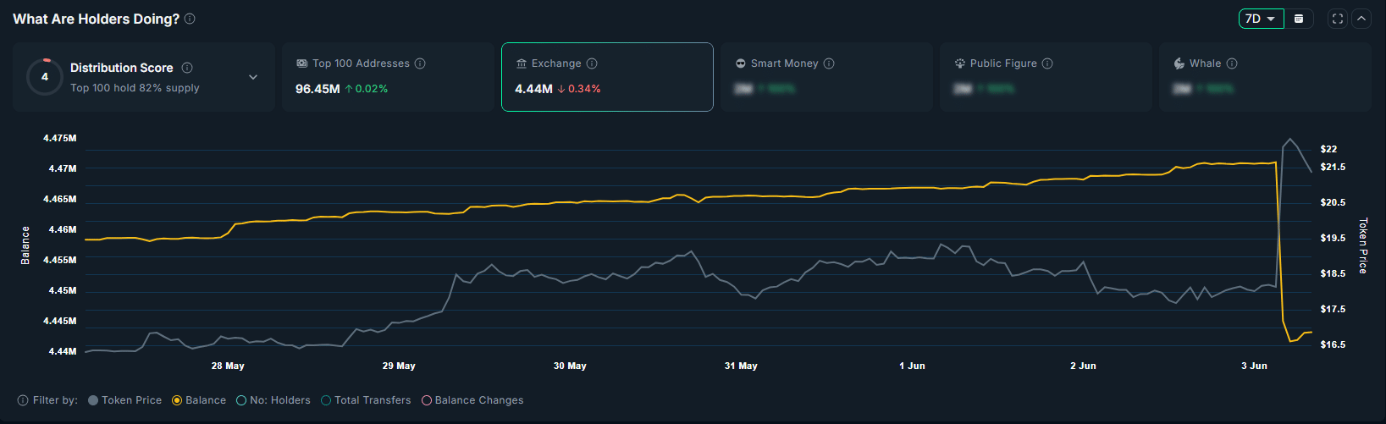Click the 4.44M exchange balance value
Image resolution: width=1386 pixels, height=424 pixels.
pyautogui.click(x=533, y=89)
